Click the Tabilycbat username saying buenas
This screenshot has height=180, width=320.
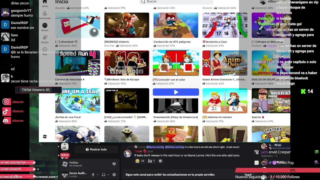[x=266, y=18]
